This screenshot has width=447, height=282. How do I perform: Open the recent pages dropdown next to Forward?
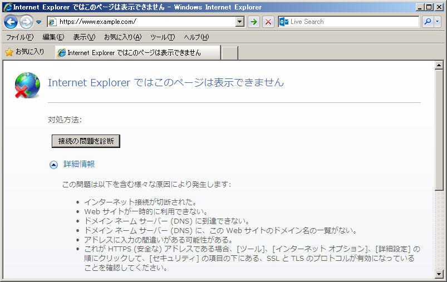(x=38, y=22)
